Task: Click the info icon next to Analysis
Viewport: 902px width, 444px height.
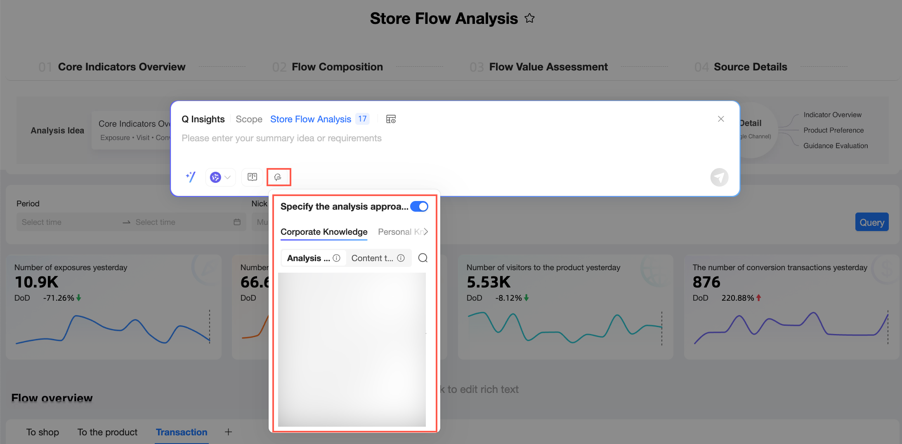Action: point(337,258)
